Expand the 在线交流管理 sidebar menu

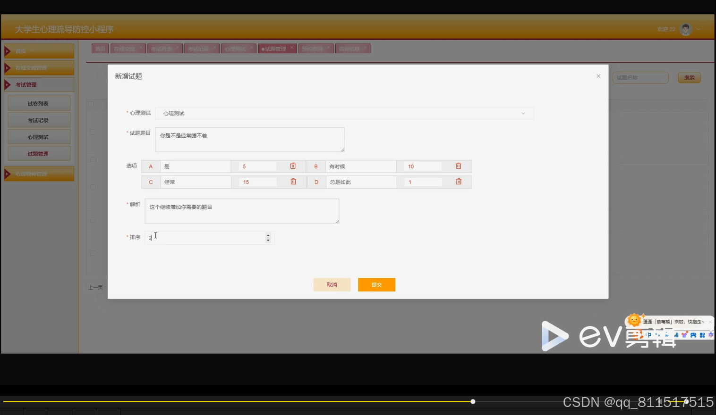39,68
